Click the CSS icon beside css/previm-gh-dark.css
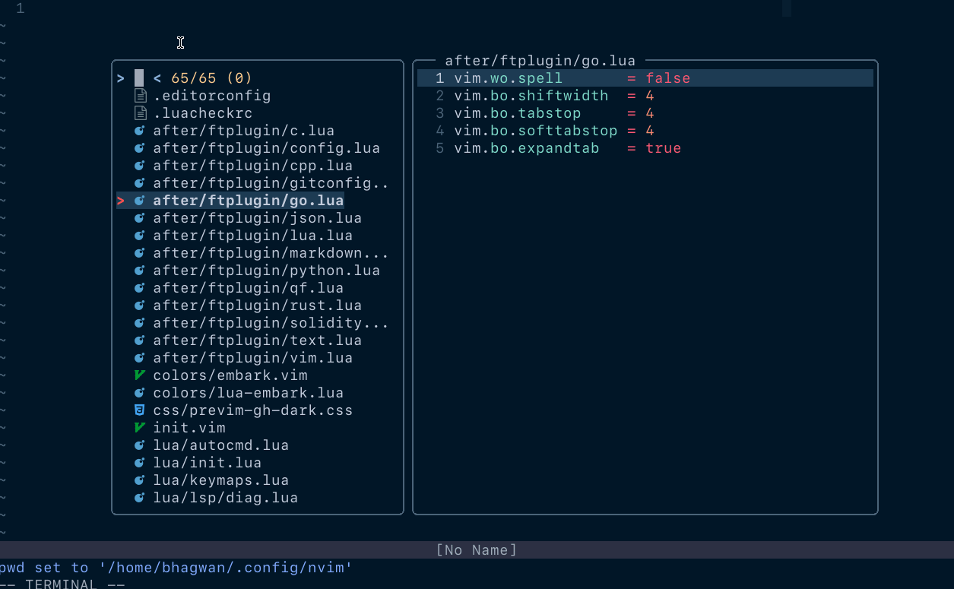The height and width of the screenshot is (589, 954). 140,410
